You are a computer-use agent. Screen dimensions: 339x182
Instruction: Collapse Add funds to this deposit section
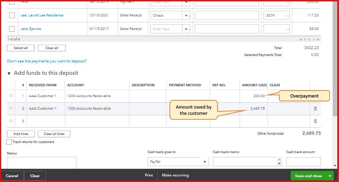[x=9, y=73]
